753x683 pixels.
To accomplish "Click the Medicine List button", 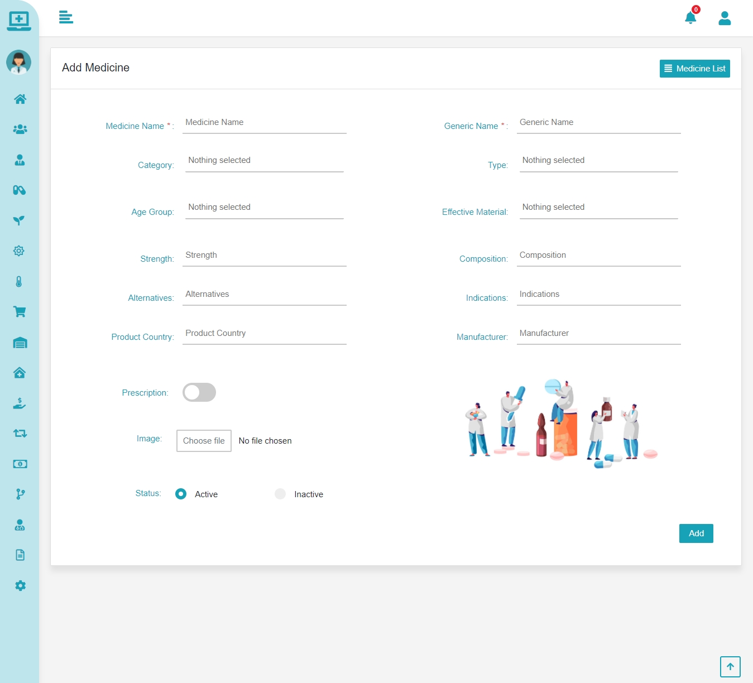I will 694,69.
